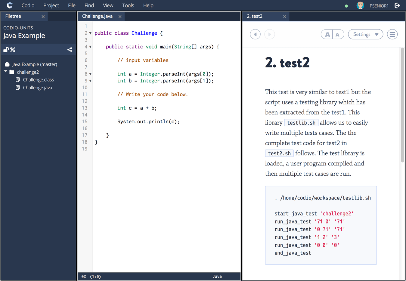Fold the Challenge class at line 2
Viewport: 406px width, 281px height.
point(90,33)
